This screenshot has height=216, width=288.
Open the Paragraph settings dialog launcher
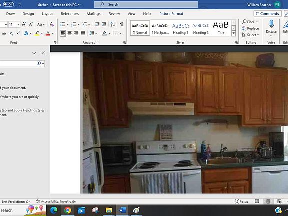click(x=124, y=43)
